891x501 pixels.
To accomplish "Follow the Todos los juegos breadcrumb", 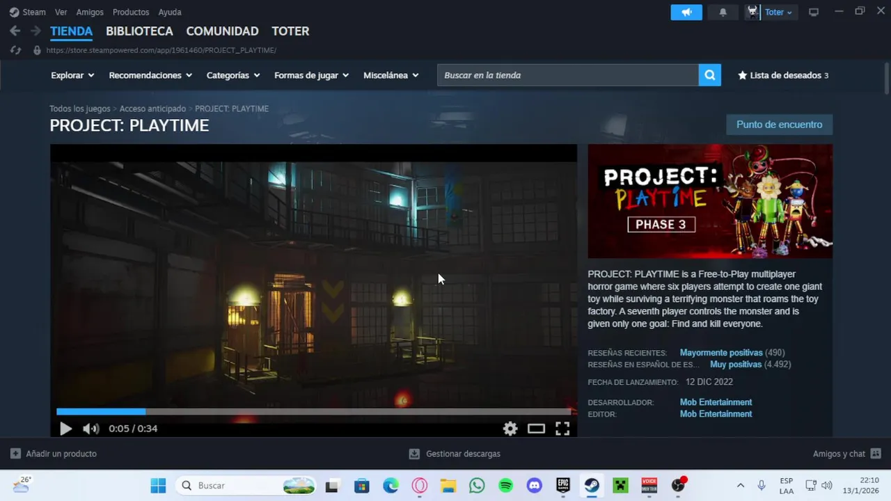I will 80,109.
